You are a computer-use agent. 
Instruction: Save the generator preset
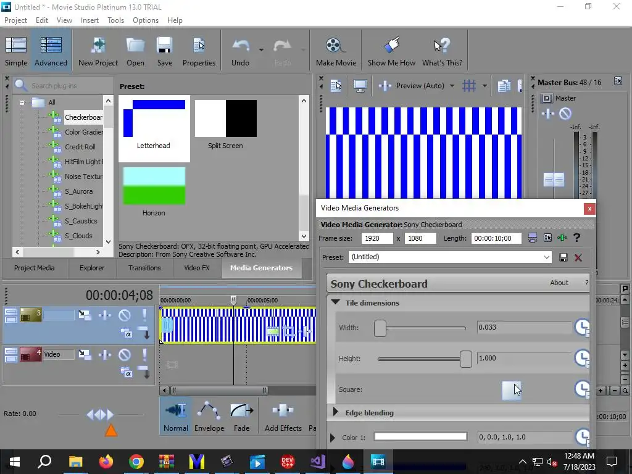click(563, 257)
